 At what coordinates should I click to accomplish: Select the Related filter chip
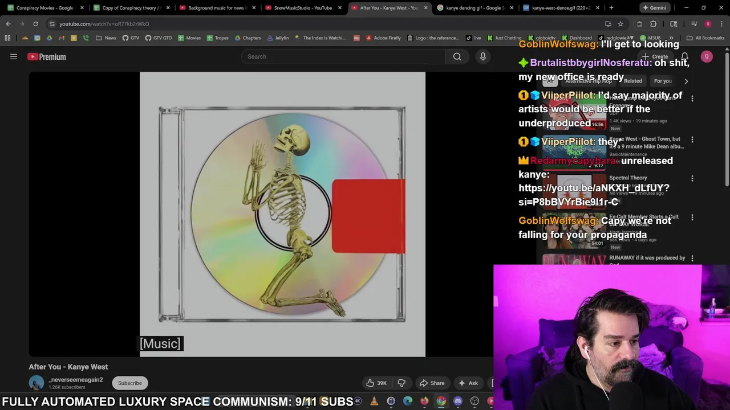(x=632, y=81)
